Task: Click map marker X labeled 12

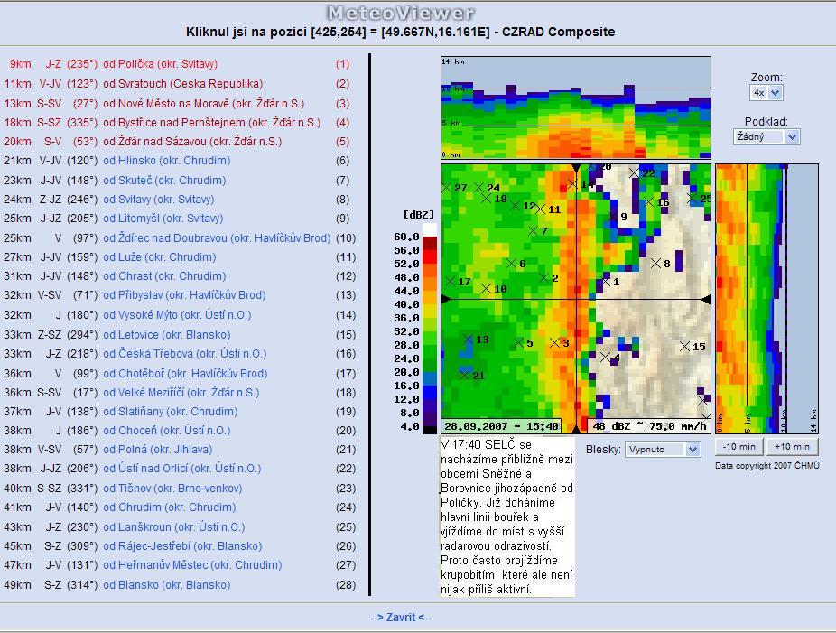Action: (x=515, y=205)
